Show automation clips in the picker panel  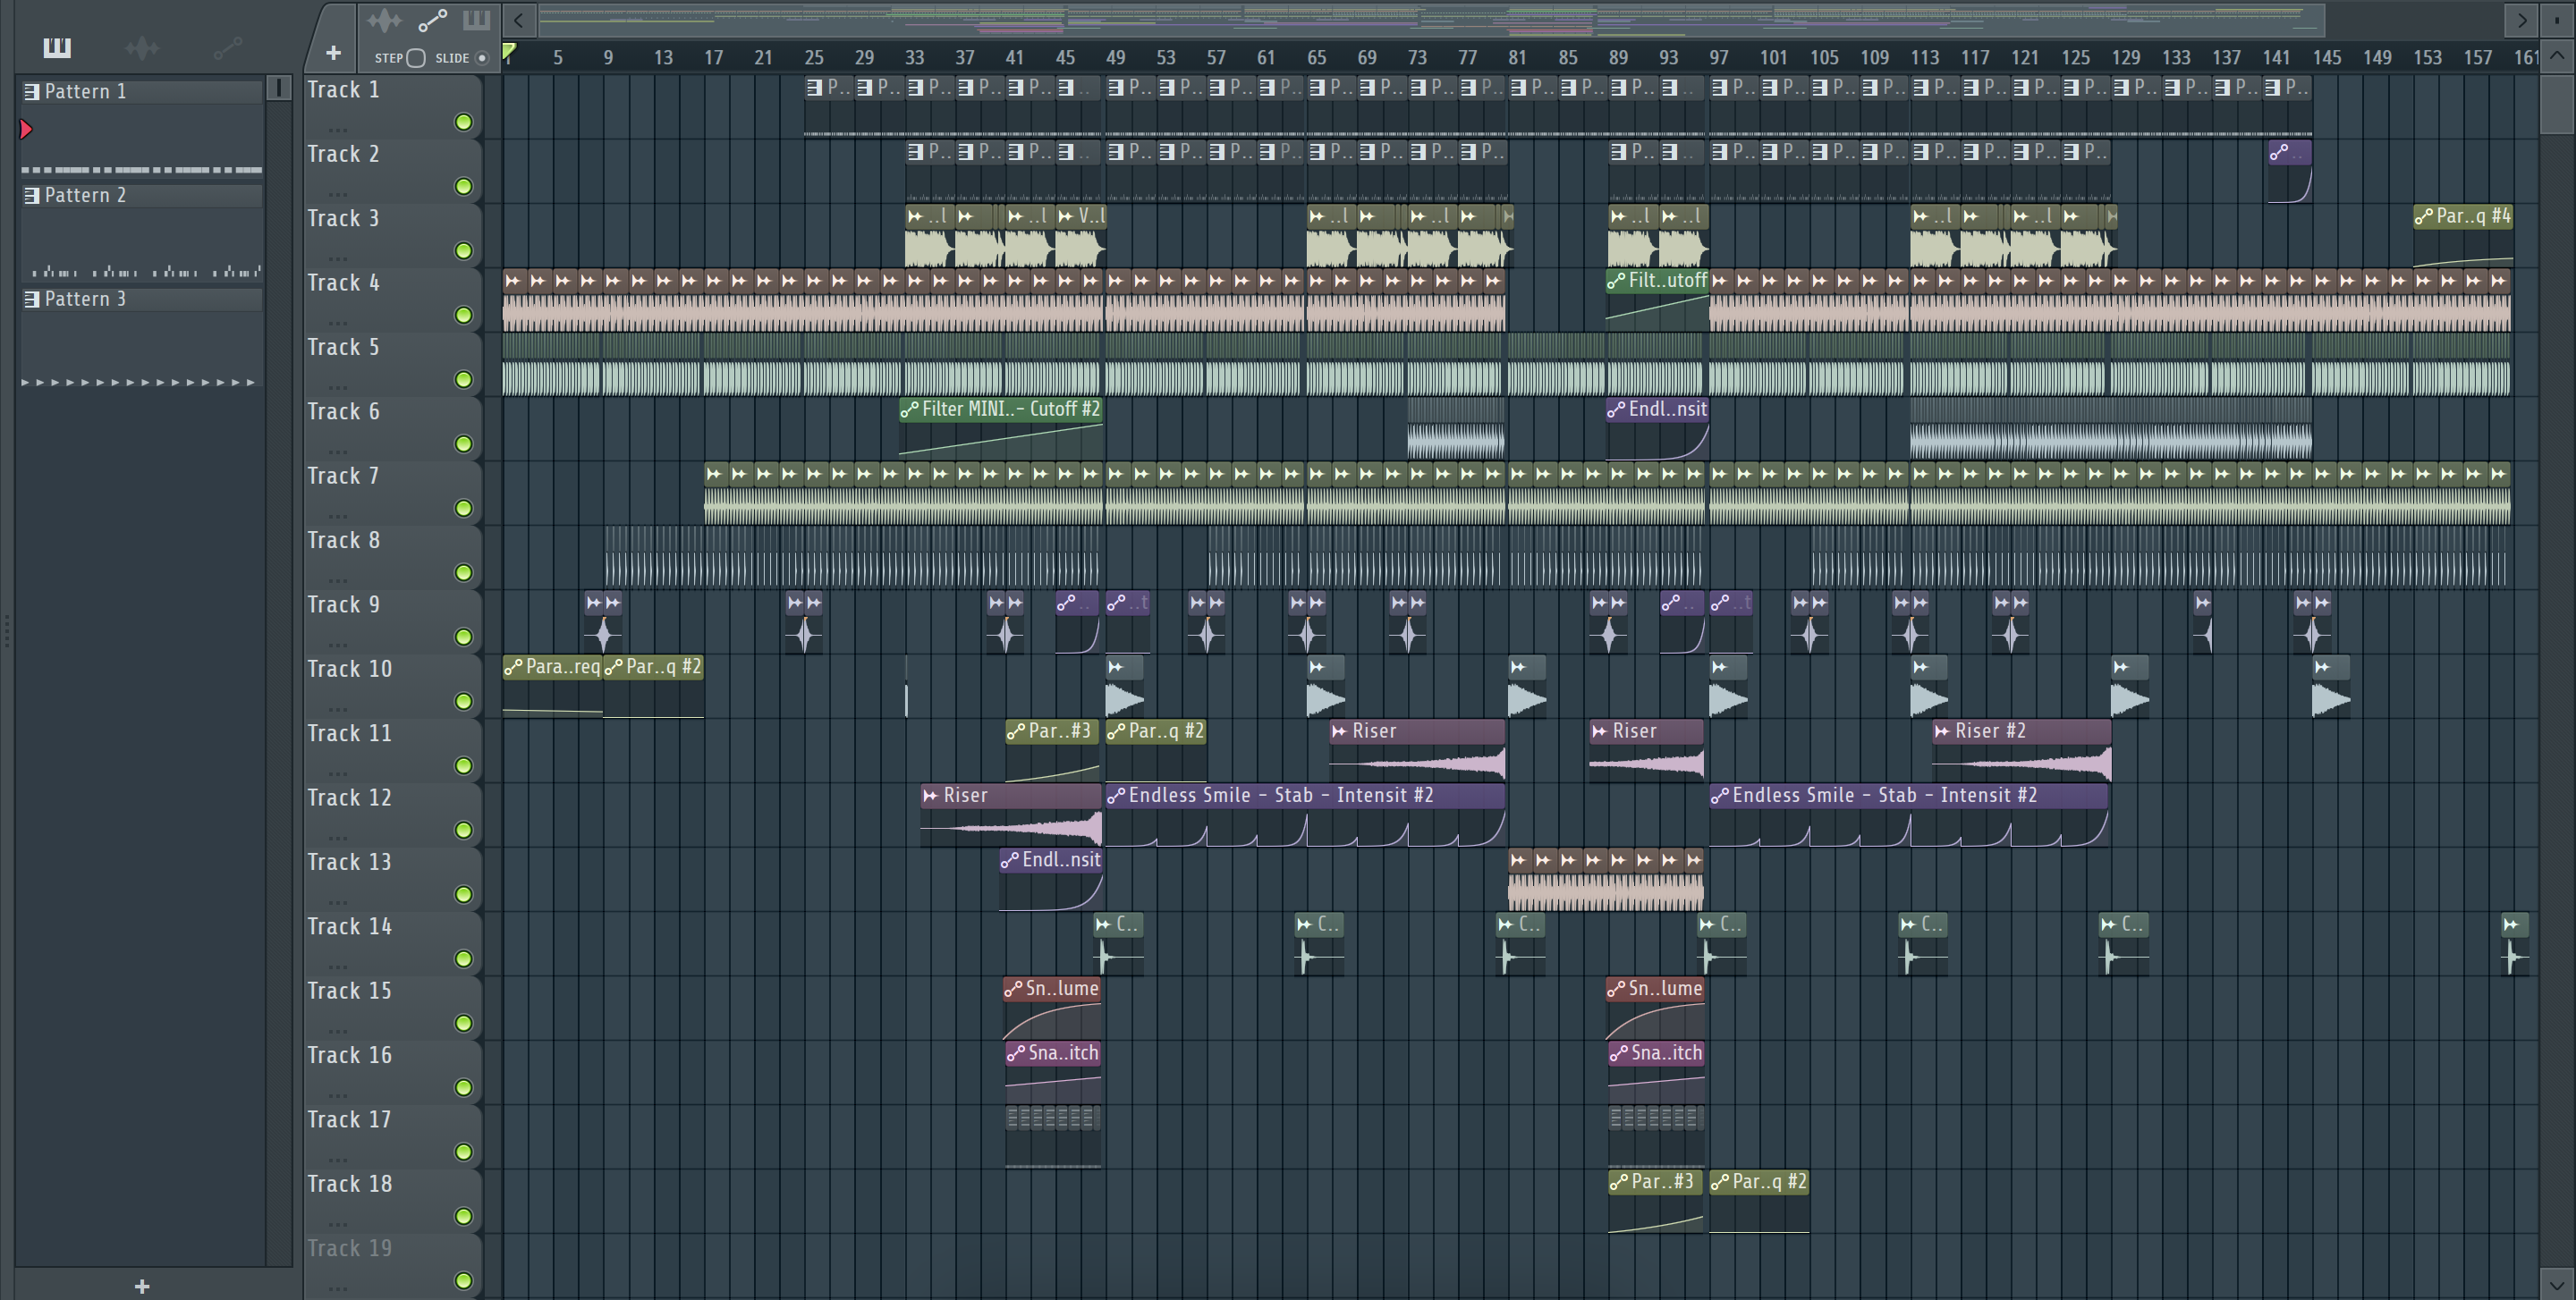click(228, 47)
